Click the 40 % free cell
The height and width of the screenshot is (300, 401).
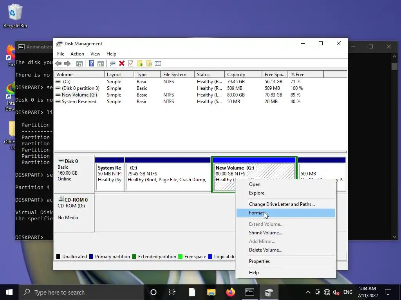coord(295,102)
